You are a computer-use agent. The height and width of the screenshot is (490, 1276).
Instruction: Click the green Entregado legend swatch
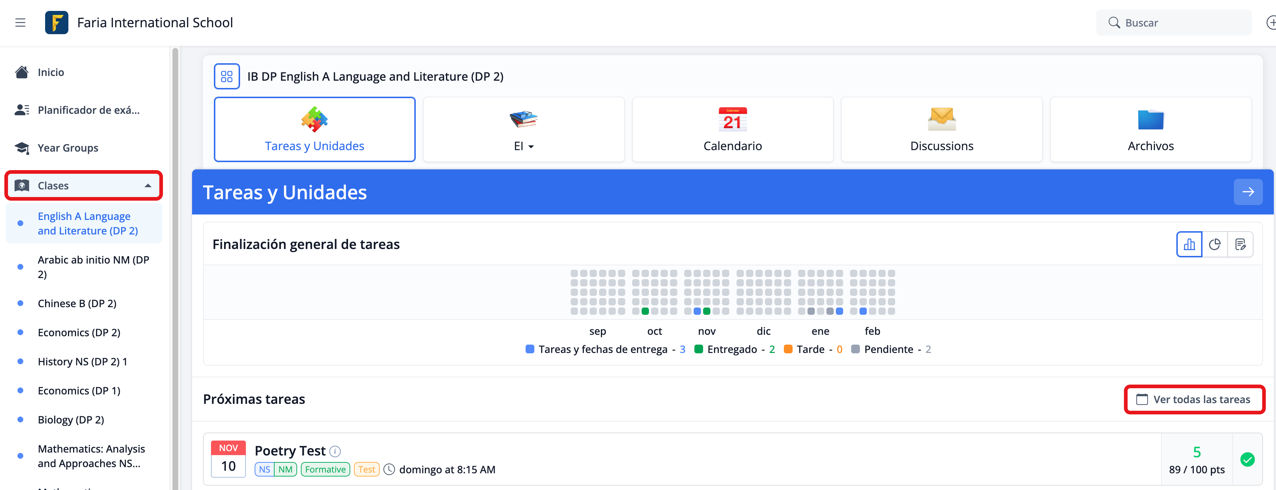tap(699, 349)
